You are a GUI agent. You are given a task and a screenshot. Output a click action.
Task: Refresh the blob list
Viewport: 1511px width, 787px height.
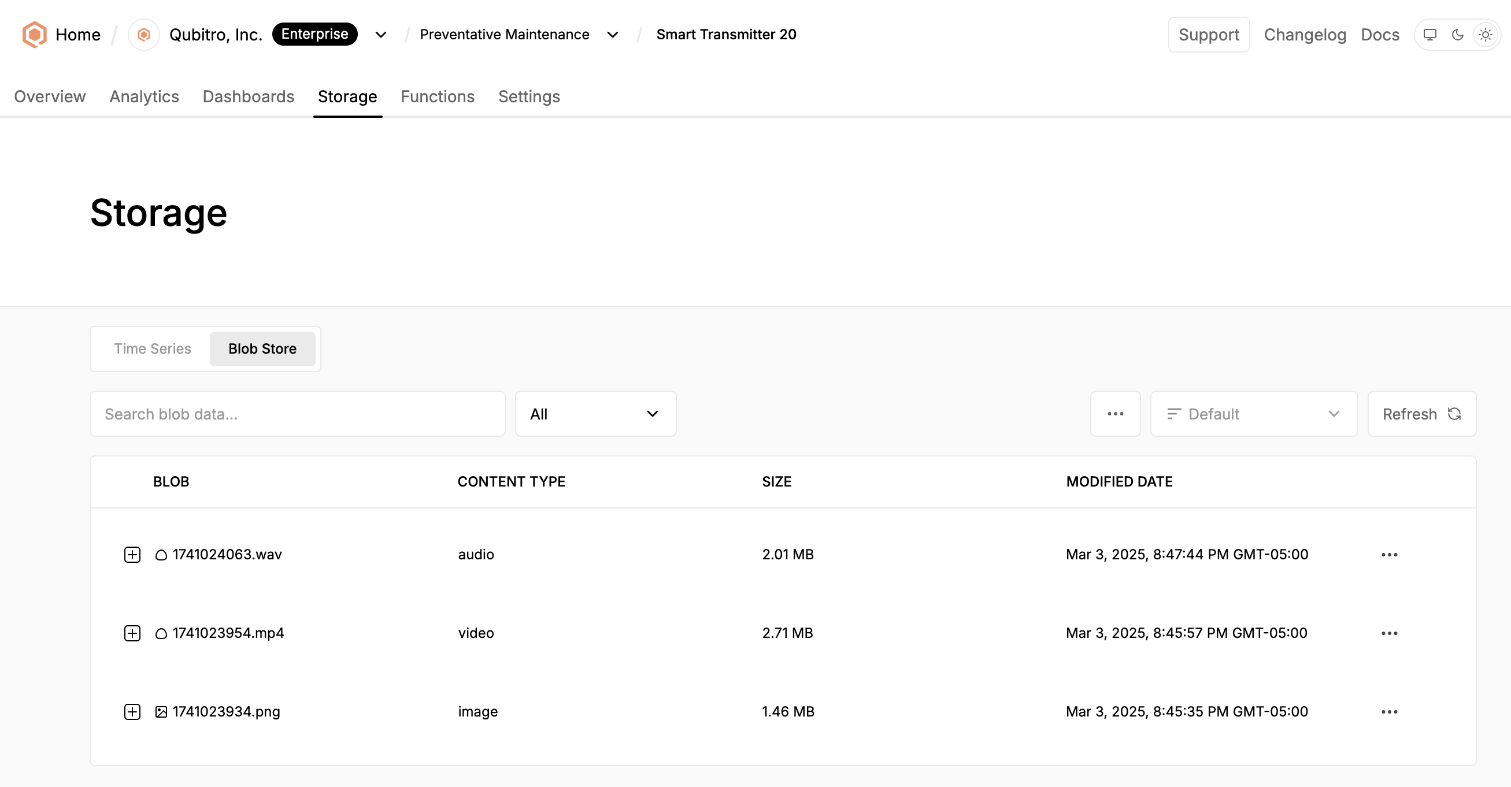[1421, 414]
